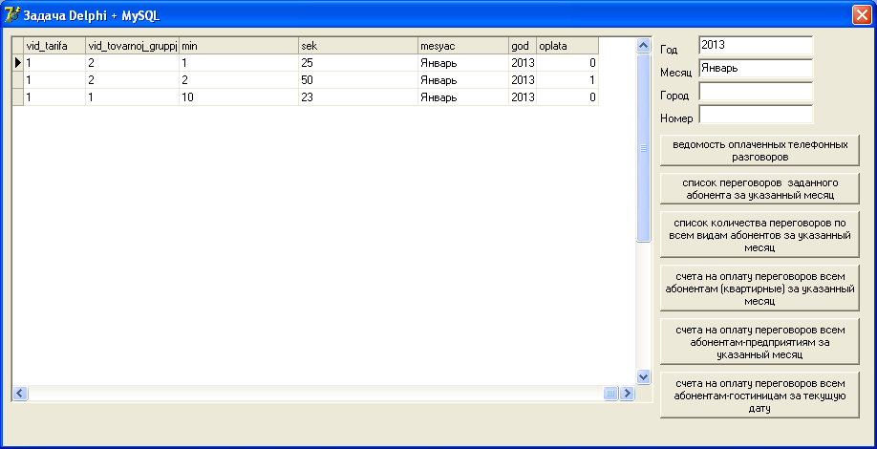Run список количества переговоров по всем видам

759,234
